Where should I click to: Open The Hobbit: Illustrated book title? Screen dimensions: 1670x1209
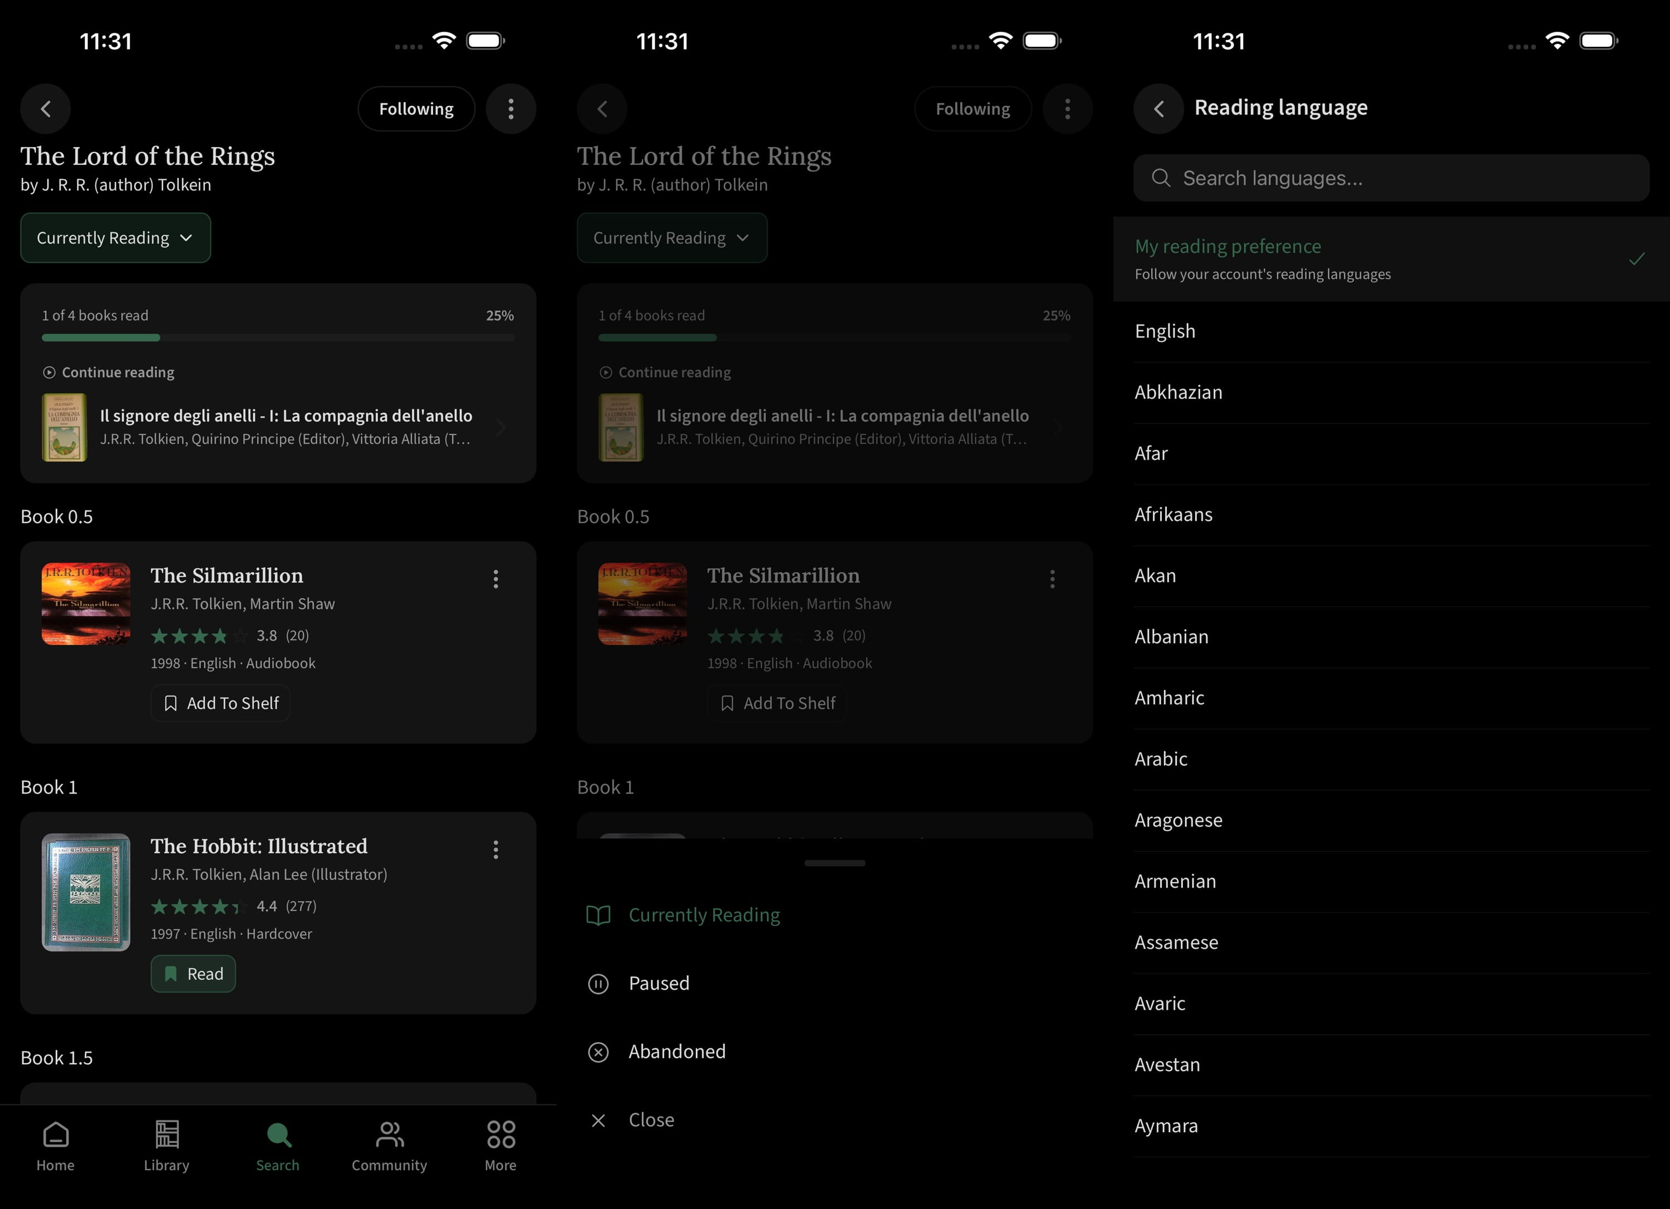[259, 846]
